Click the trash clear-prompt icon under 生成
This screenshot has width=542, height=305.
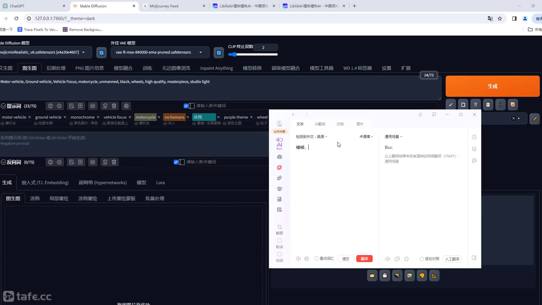point(476,105)
